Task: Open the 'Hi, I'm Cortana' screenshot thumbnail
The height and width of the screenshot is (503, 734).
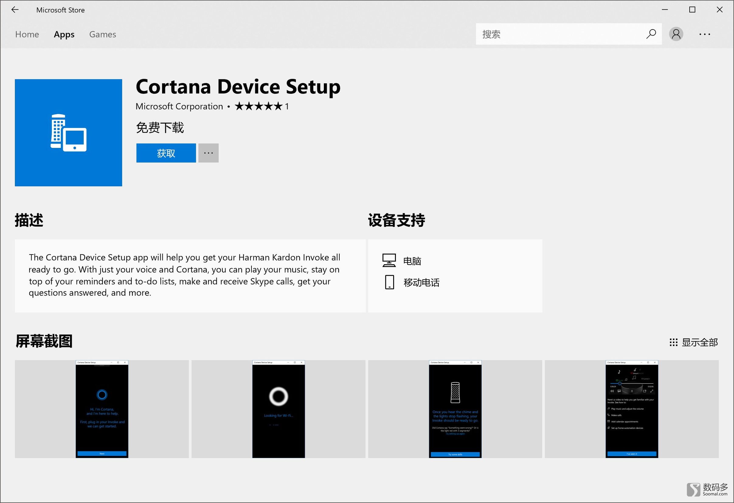Action: pyautogui.click(x=102, y=409)
